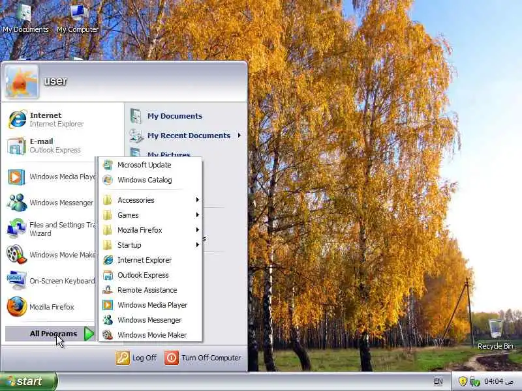Expand the Games submenu arrow
Screen dimensions: 522x391
198,215
